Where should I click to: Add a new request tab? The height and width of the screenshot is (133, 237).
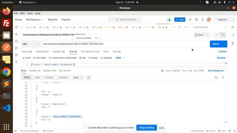(x=180, y=27)
